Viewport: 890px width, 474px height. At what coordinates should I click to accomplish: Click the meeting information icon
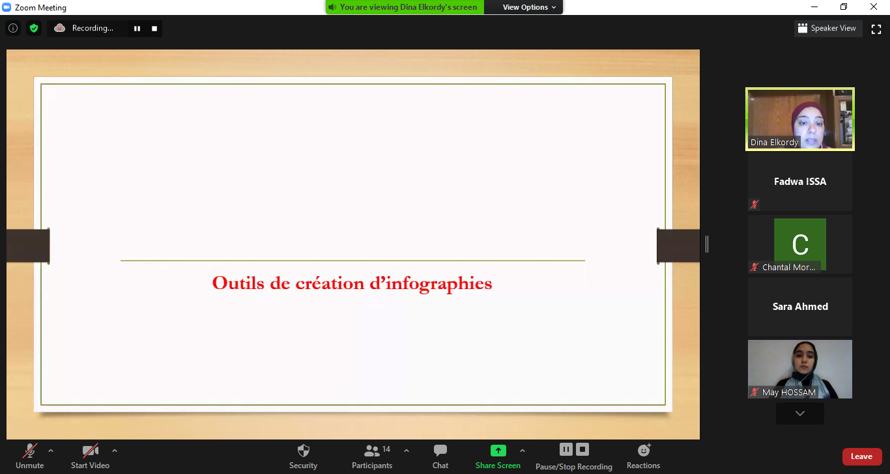[13, 28]
